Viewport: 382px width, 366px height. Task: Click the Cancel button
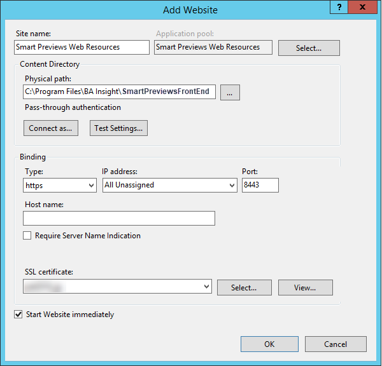pyautogui.click(x=336, y=344)
